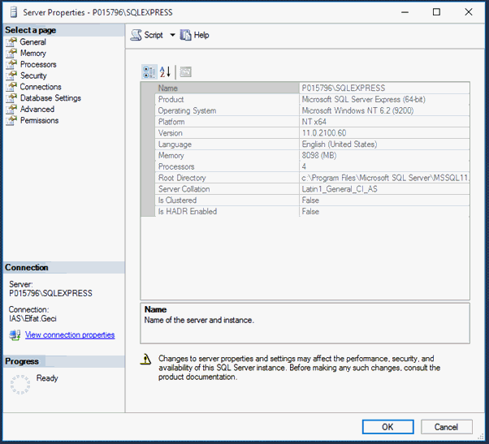
Task: Click the View connection properties link
Action: [x=70, y=335]
